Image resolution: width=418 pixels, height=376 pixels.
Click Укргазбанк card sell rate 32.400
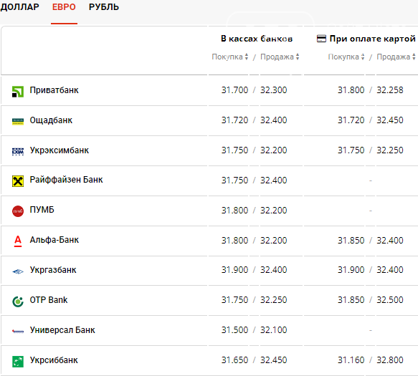tap(390, 270)
